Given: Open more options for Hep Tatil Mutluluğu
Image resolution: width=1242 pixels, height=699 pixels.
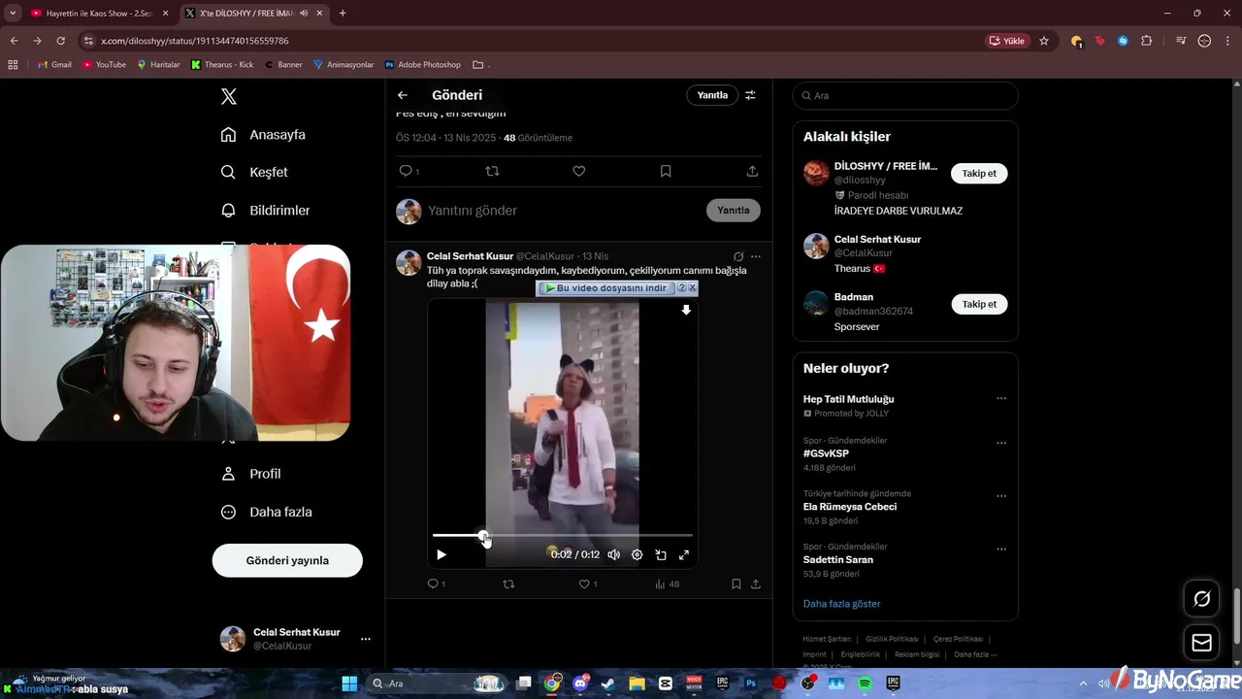Looking at the screenshot, I should pyautogui.click(x=1001, y=399).
